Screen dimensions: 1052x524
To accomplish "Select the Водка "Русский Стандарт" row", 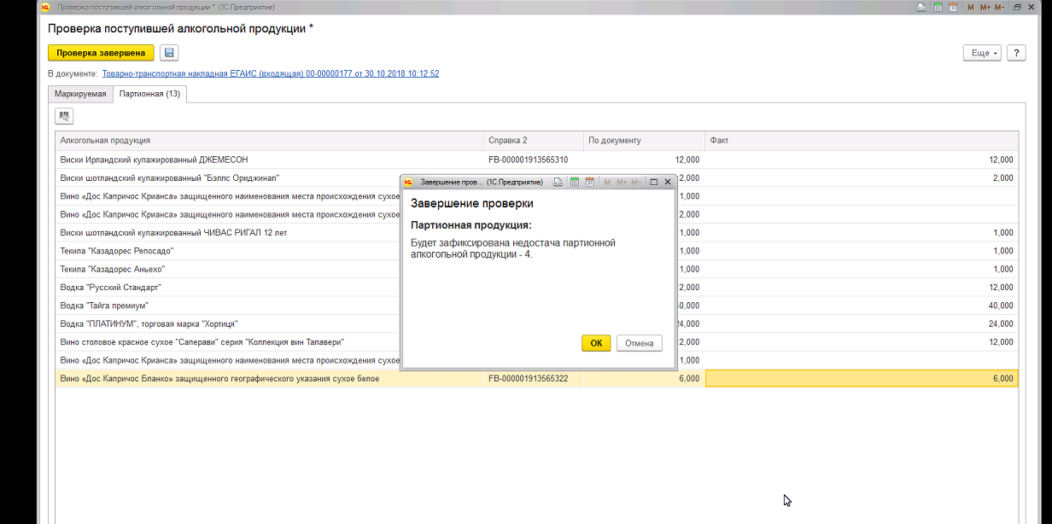I will (x=536, y=288).
